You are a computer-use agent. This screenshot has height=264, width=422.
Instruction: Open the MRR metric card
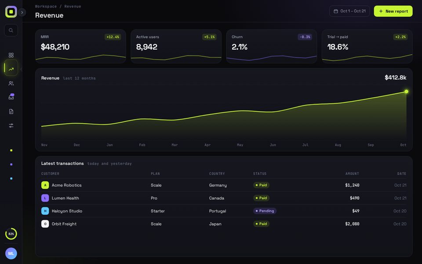click(x=80, y=46)
